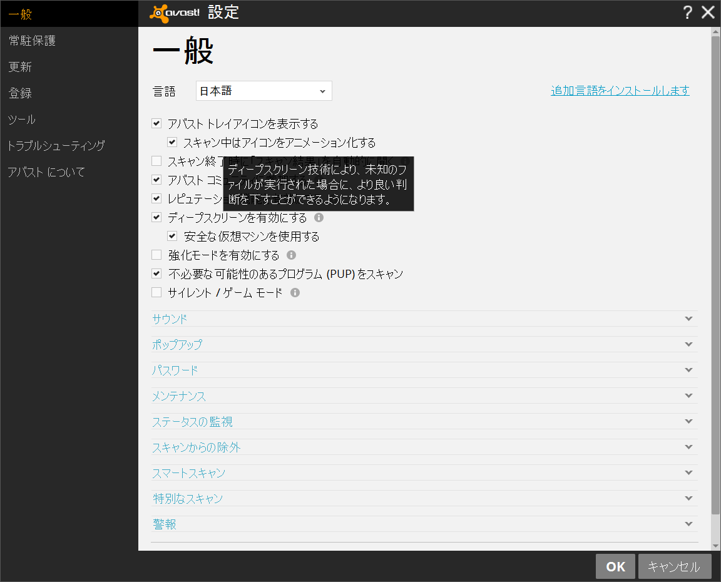
Task: Uncheck 不必要な可能性のあるプログラム (PUP) をスキャン
Action: click(x=156, y=273)
